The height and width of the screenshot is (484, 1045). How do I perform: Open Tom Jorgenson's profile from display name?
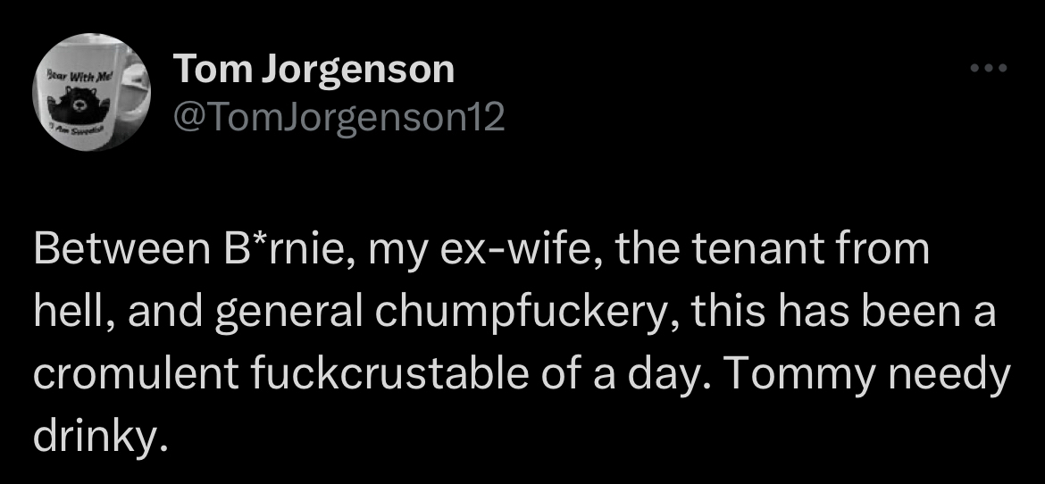313,70
